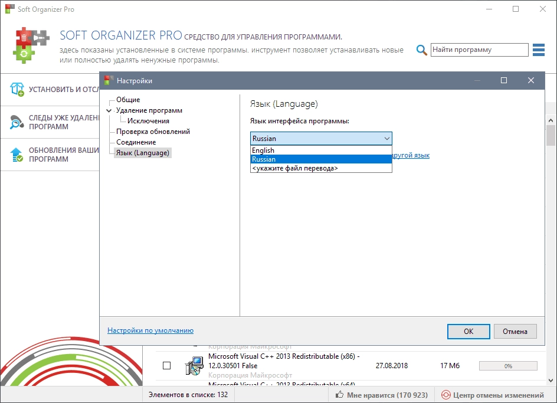Select Общие in settings tree
The height and width of the screenshot is (403, 557).
pos(128,100)
